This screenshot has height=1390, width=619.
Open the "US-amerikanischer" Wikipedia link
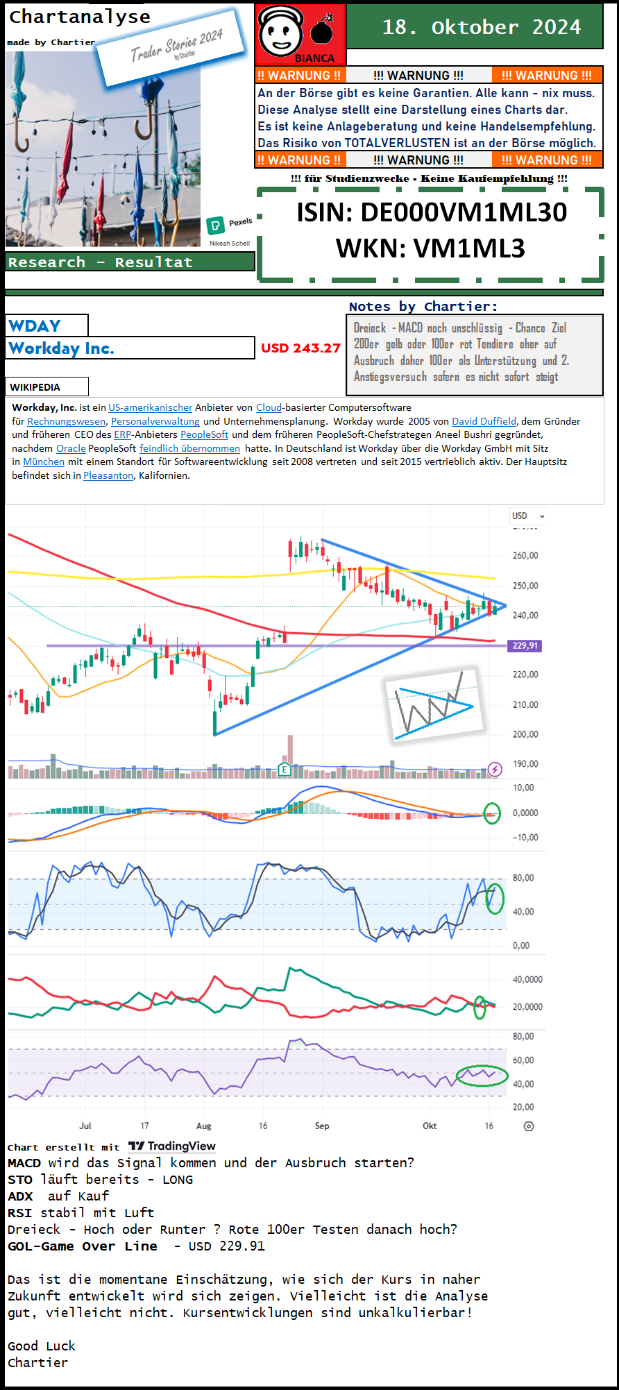tap(150, 407)
